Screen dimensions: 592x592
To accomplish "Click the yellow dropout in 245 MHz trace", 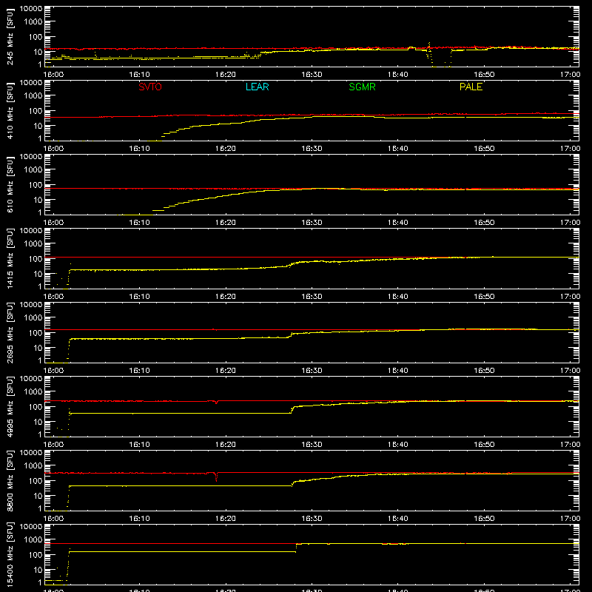I will pyautogui.click(x=440, y=57).
